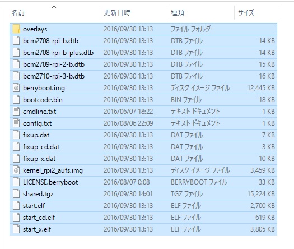The height and width of the screenshot is (249, 294).
Task: Select file name berryboot.img
Action: pos(44,88)
